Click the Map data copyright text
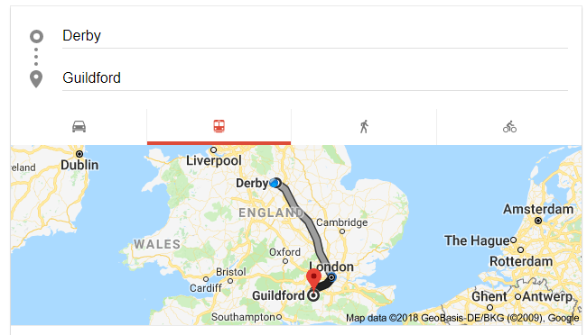Viewport: 587px width, 335px height. [462, 318]
